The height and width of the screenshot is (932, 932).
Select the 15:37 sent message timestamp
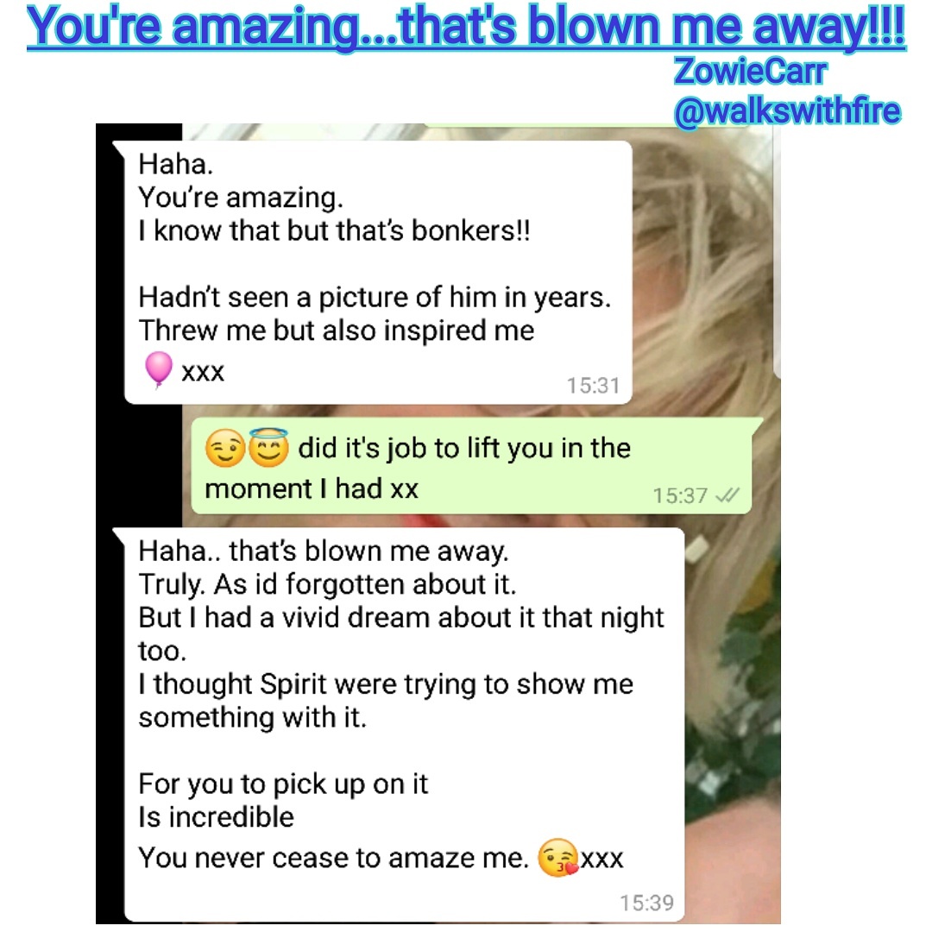[x=680, y=495]
